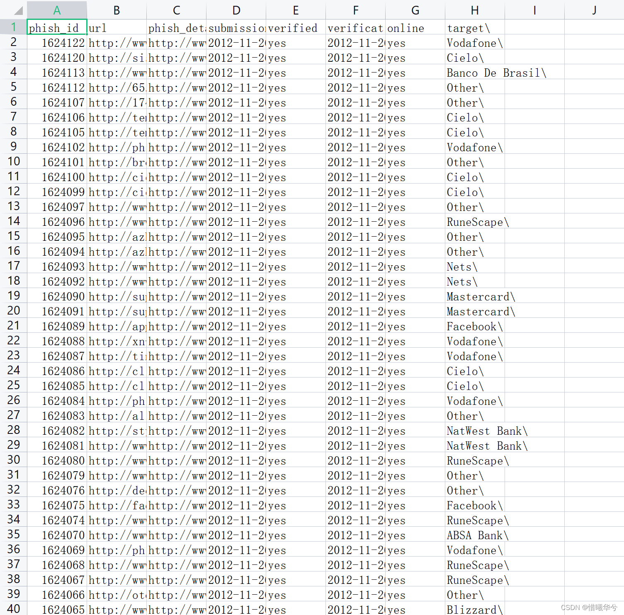Select column D header
Image resolution: width=624 pixels, height=615 pixels.
coord(236,10)
